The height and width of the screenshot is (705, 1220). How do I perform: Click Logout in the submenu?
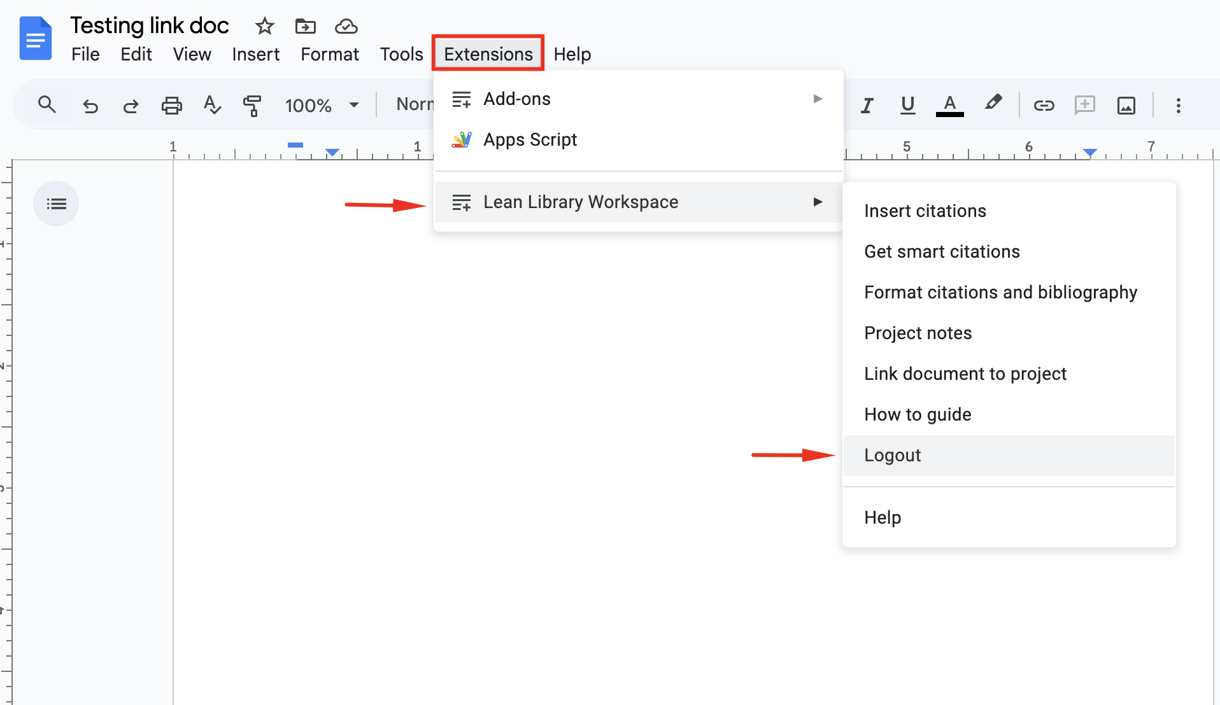(x=1009, y=455)
